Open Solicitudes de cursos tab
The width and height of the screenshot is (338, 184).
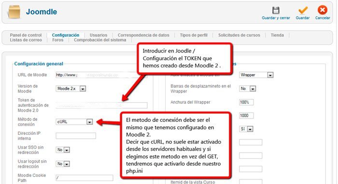[x=239, y=35]
